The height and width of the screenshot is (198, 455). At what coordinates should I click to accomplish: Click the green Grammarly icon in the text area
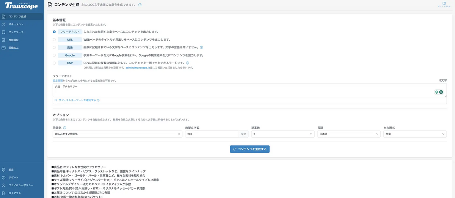[441, 92]
